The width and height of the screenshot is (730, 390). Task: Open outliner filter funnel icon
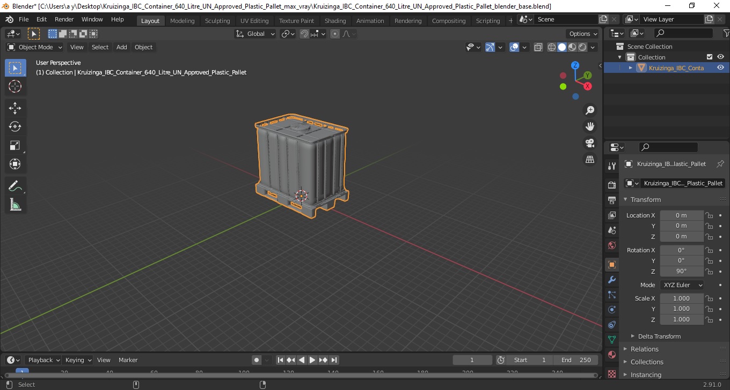(726, 33)
